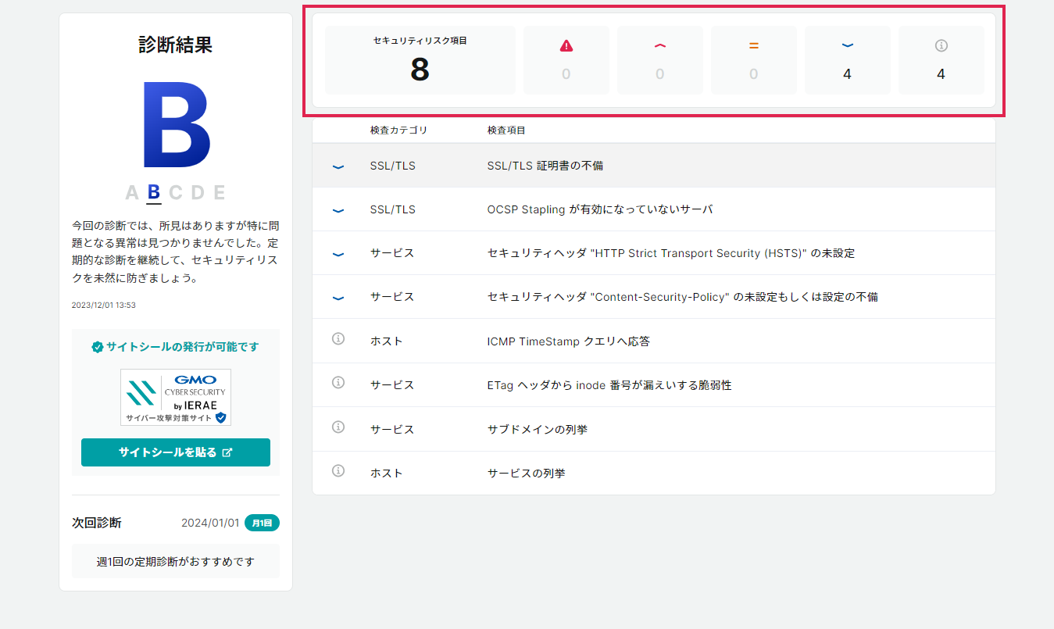Select the orange medium severity equals icon
Viewport: 1054px width, 629px height.
[x=754, y=46]
